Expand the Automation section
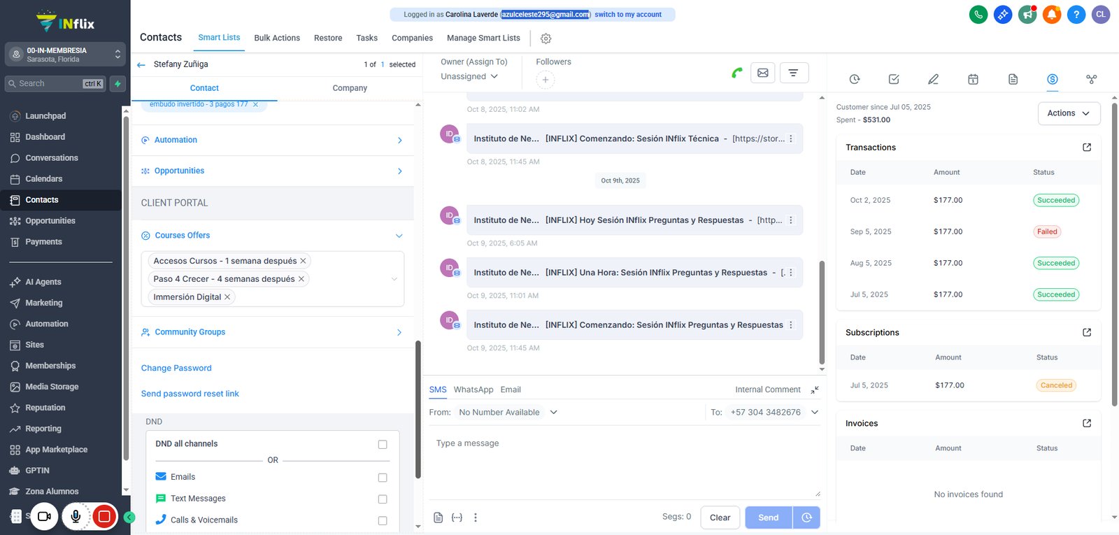 coord(273,140)
